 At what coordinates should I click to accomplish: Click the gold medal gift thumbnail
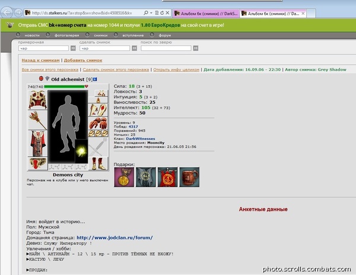point(124,177)
